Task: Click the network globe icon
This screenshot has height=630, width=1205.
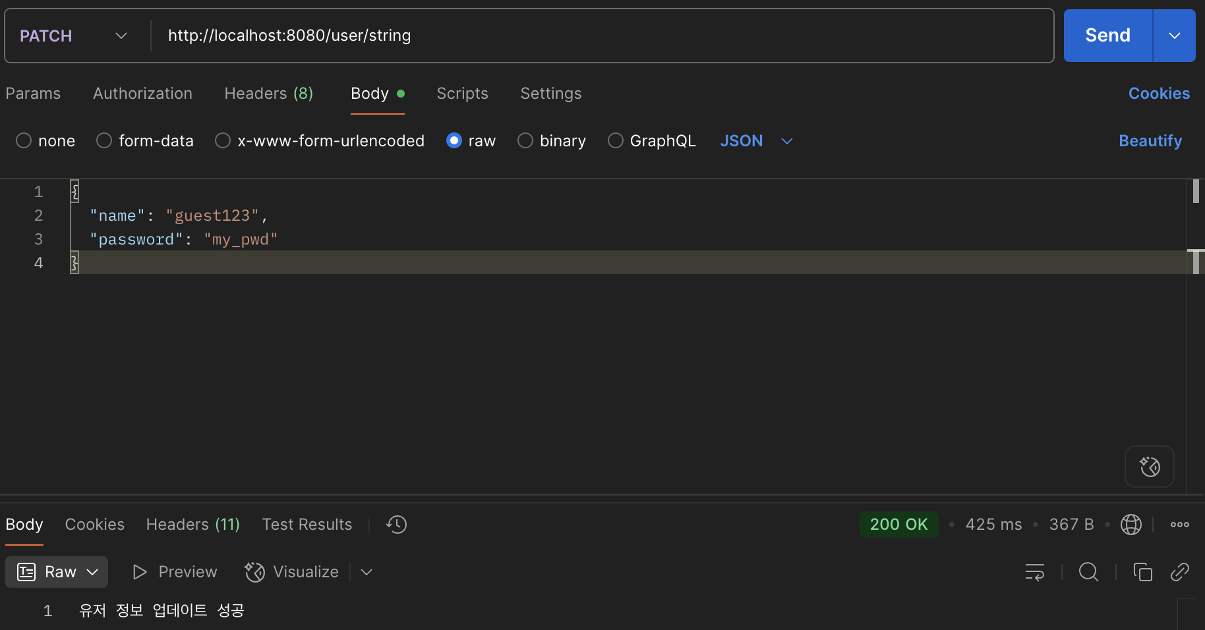Action: (1131, 525)
